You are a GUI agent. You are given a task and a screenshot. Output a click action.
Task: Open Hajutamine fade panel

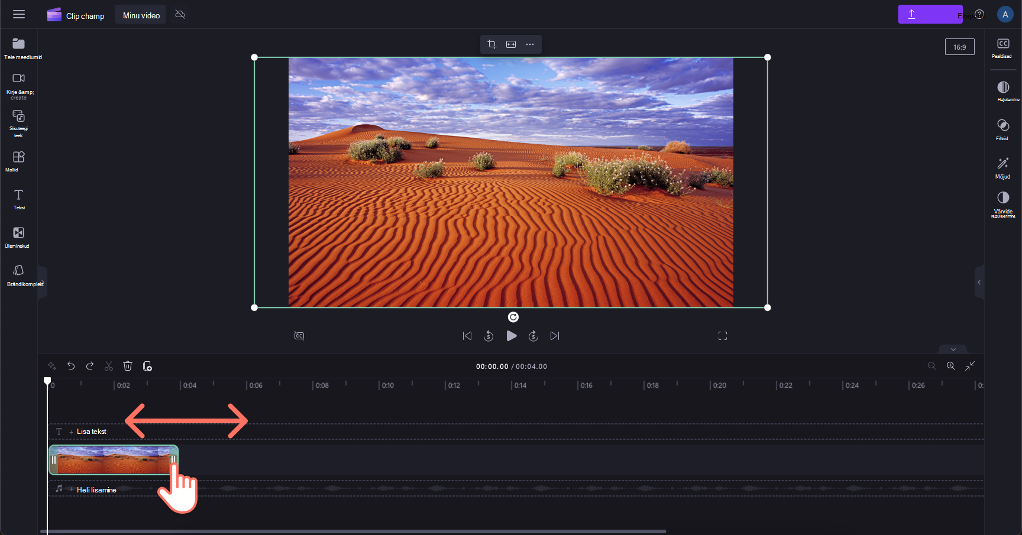click(x=1003, y=91)
